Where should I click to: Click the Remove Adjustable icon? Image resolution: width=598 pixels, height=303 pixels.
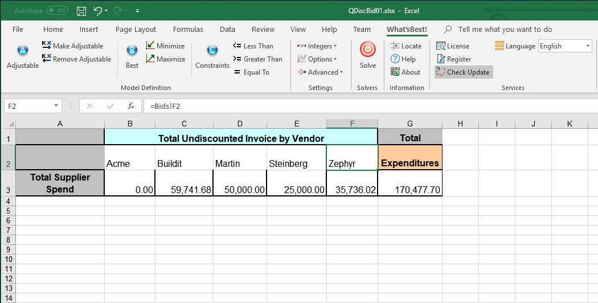(47, 59)
